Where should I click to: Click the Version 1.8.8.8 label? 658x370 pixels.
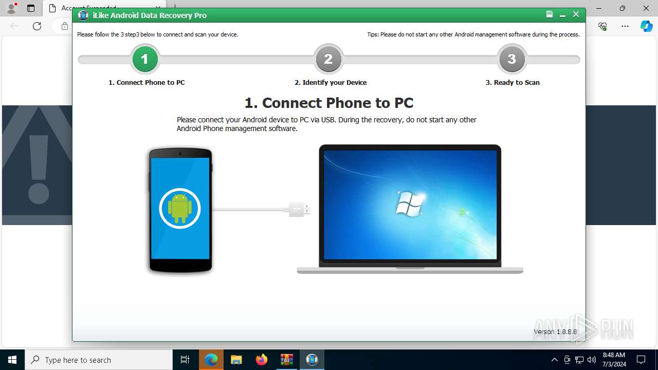[x=555, y=332]
